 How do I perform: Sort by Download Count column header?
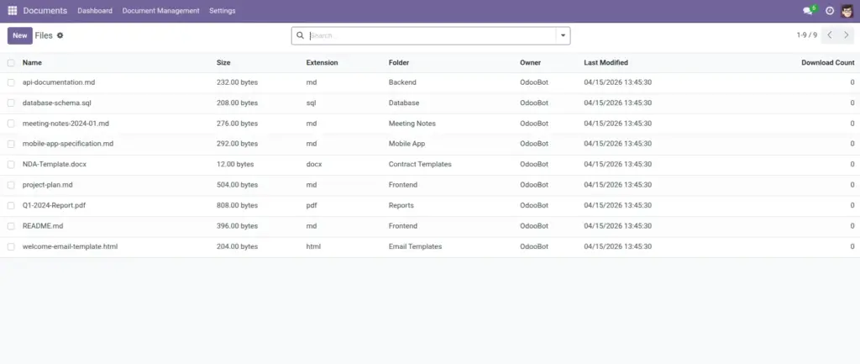(827, 62)
